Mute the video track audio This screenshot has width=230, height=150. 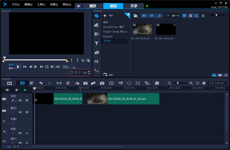tap(20, 100)
